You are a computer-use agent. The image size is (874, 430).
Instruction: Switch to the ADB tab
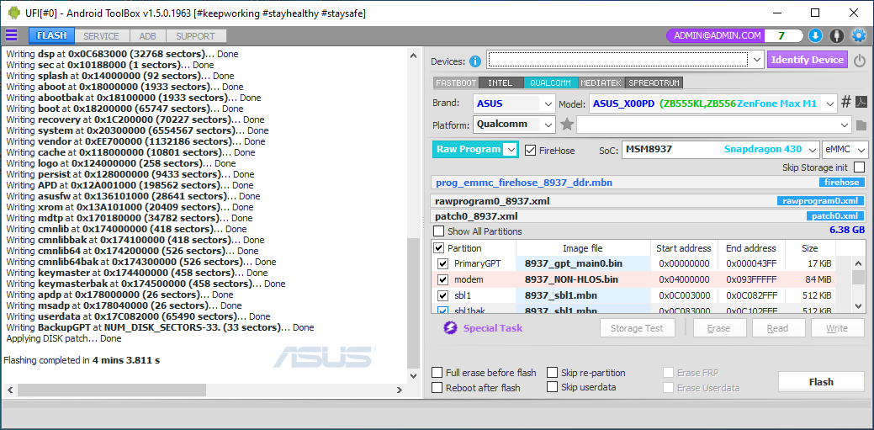[x=148, y=35]
